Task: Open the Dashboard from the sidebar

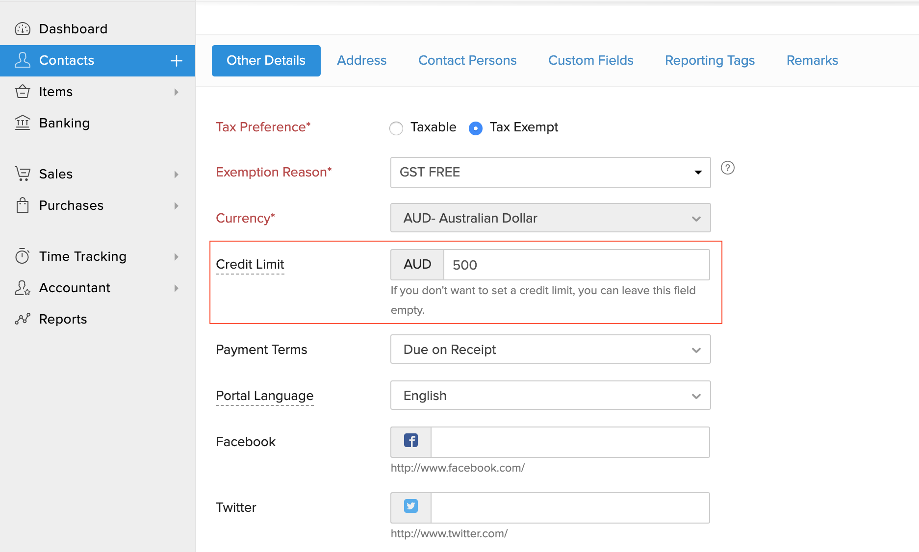Action: 23,28
